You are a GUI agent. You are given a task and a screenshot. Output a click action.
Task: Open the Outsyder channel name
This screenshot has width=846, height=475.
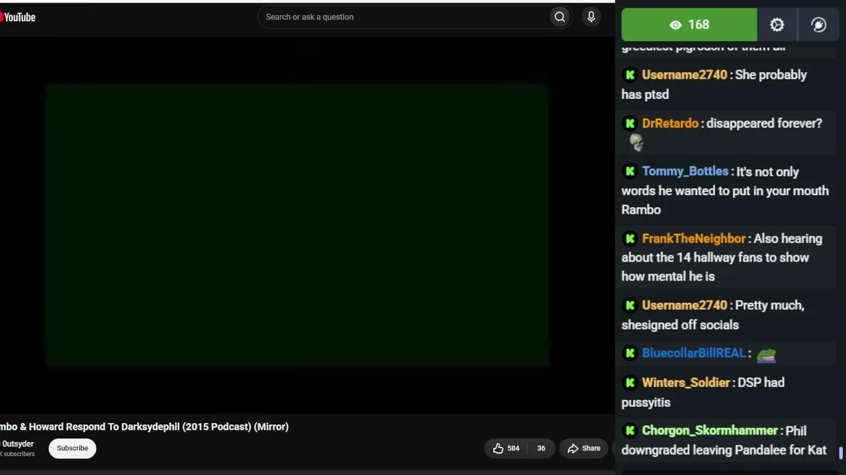[17, 444]
